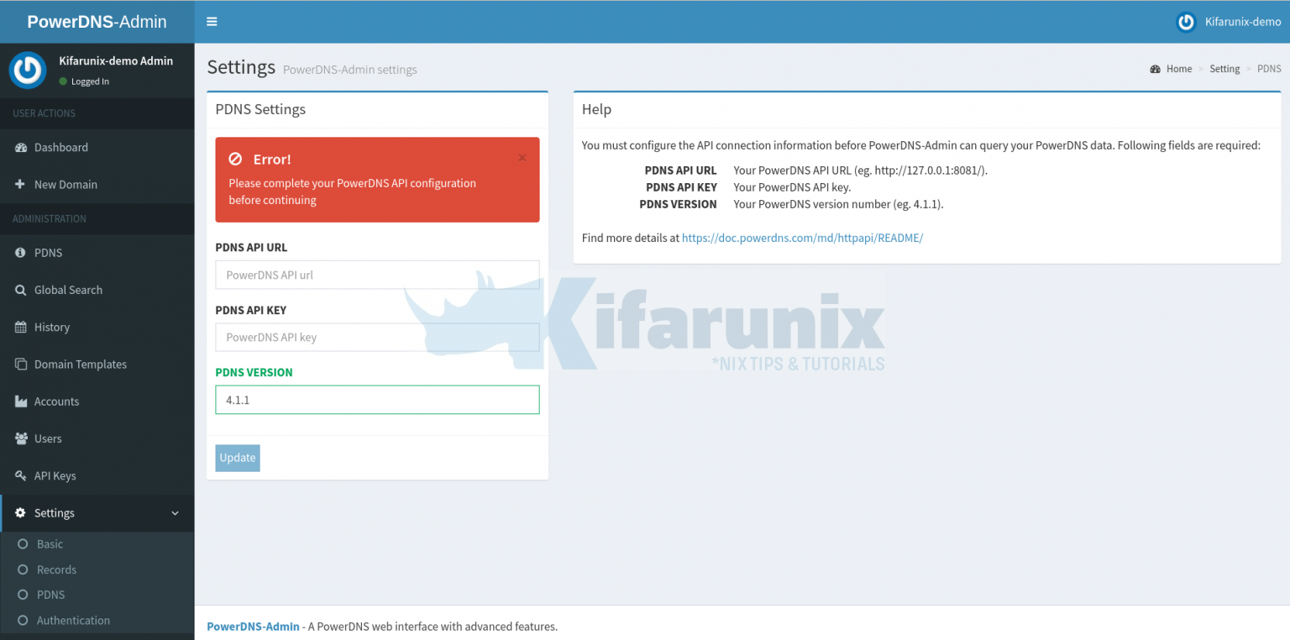Open Authentication settings
The height and width of the screenshot is (640, 1290).
click(74, 620)
